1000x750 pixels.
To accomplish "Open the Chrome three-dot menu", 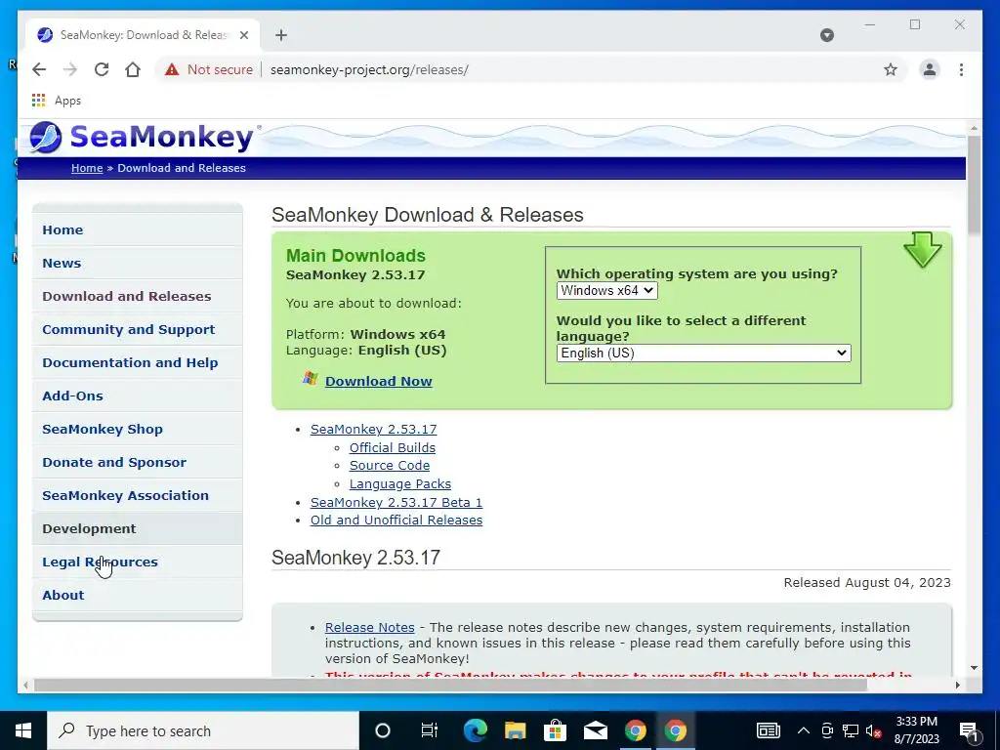I will pyautogui.click(x=961, y=69).
